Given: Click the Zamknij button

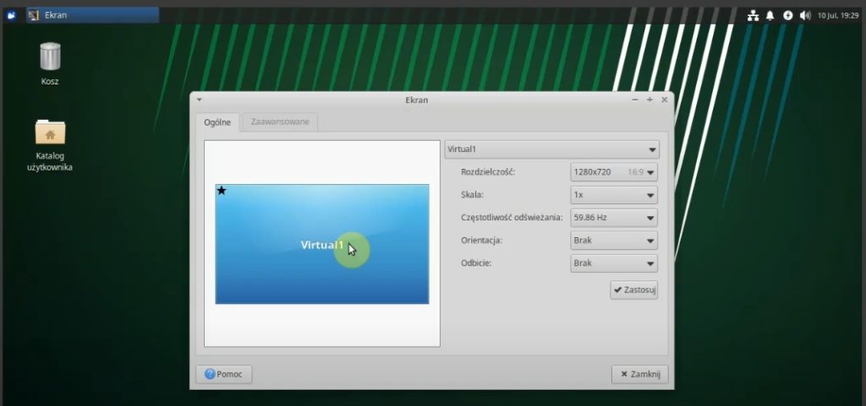Looking at the screenshot, I should pyautogui.click(x=639, y=374).
